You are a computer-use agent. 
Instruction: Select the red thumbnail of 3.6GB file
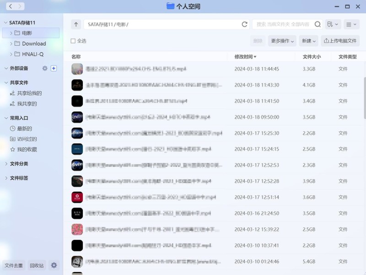click(77, 197)
